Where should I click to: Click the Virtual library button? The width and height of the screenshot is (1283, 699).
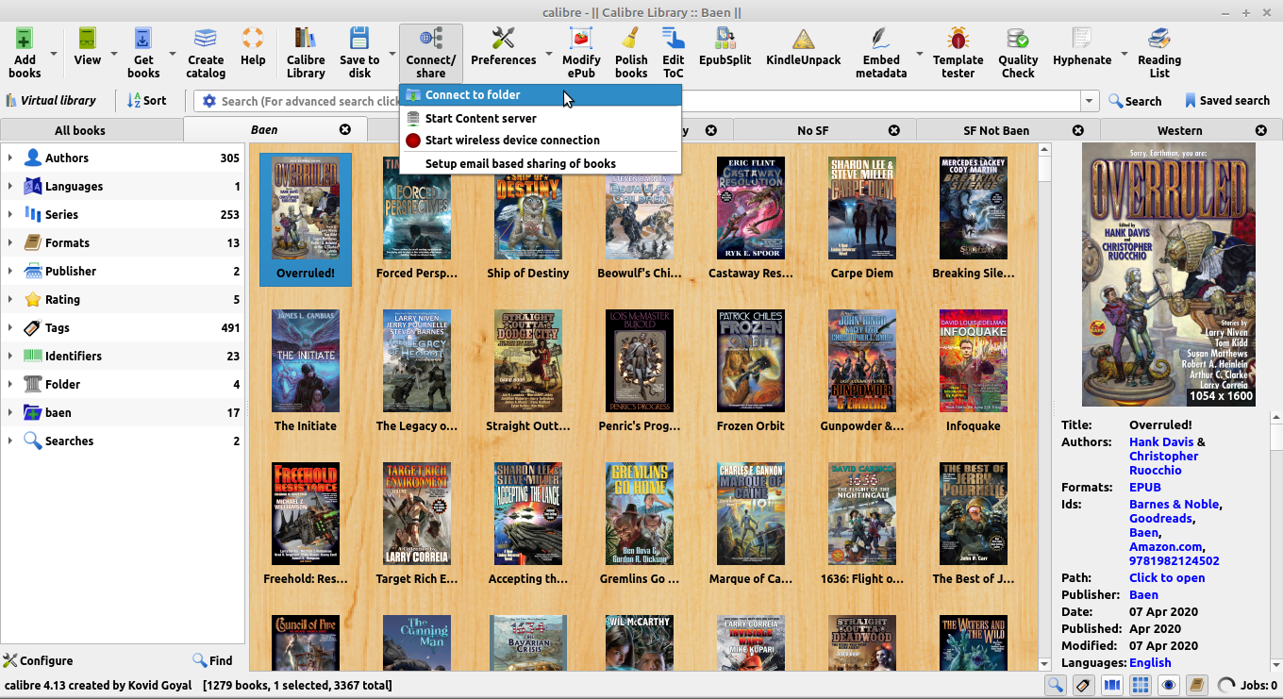pyautogui.click(x=51, y=101)
